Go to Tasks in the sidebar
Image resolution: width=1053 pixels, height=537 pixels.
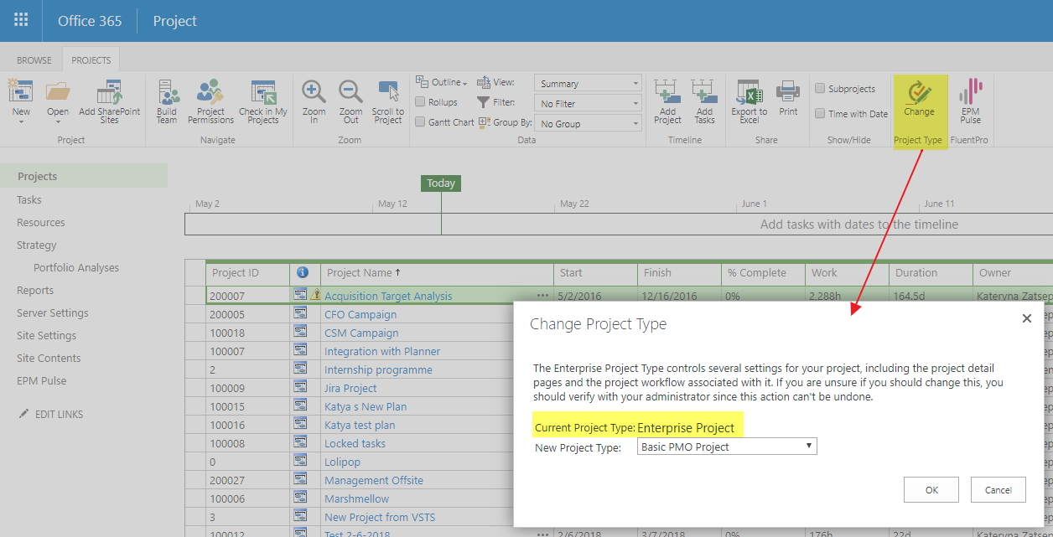[x=29, y=199]
